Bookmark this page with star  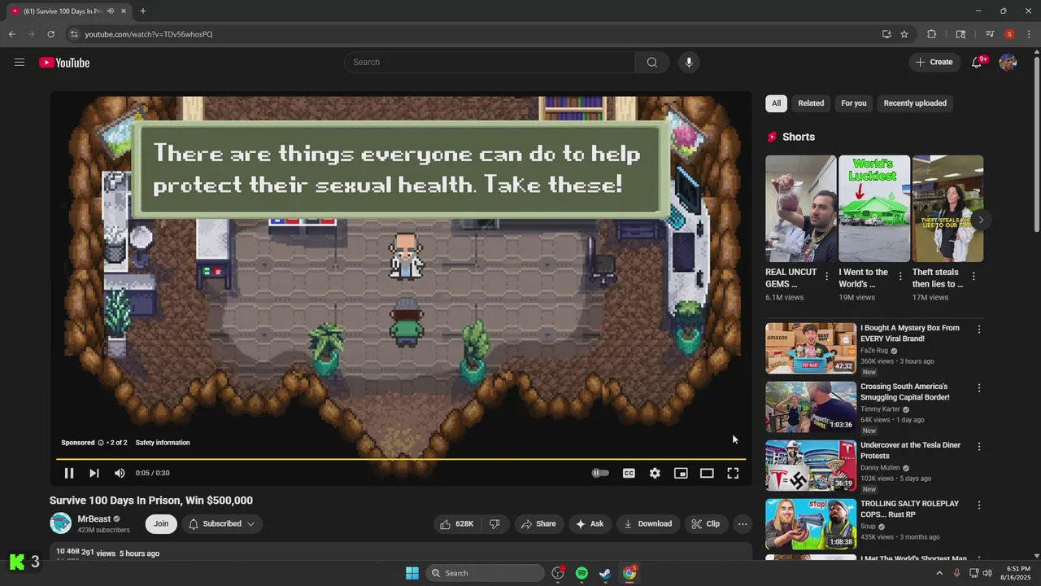(904, 34)
